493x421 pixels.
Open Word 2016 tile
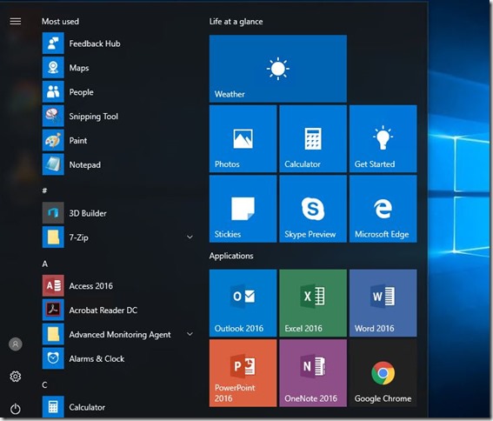pos(383,303)
